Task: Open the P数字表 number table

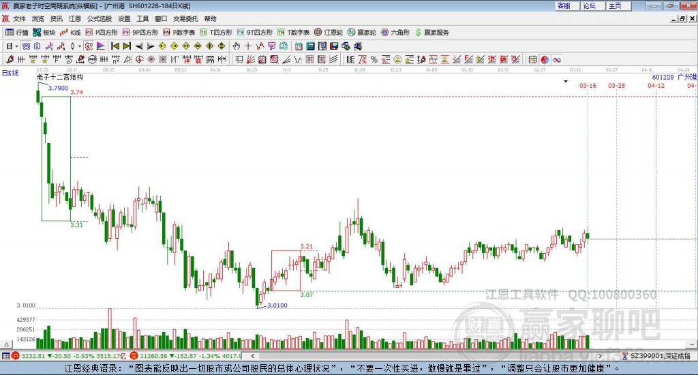Action: tap(179, 33)
